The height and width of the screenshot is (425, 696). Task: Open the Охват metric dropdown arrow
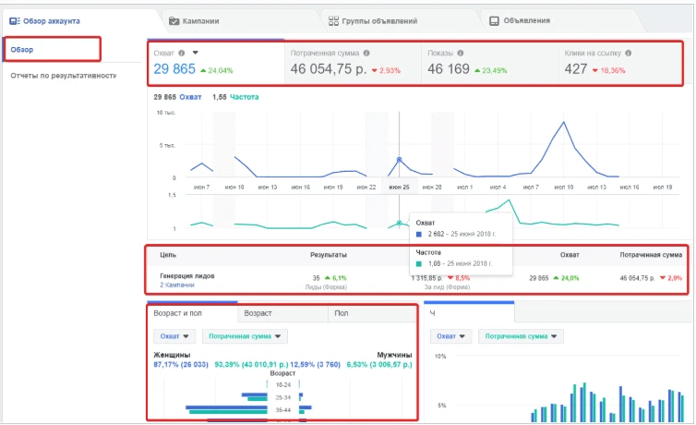(196, 53)
